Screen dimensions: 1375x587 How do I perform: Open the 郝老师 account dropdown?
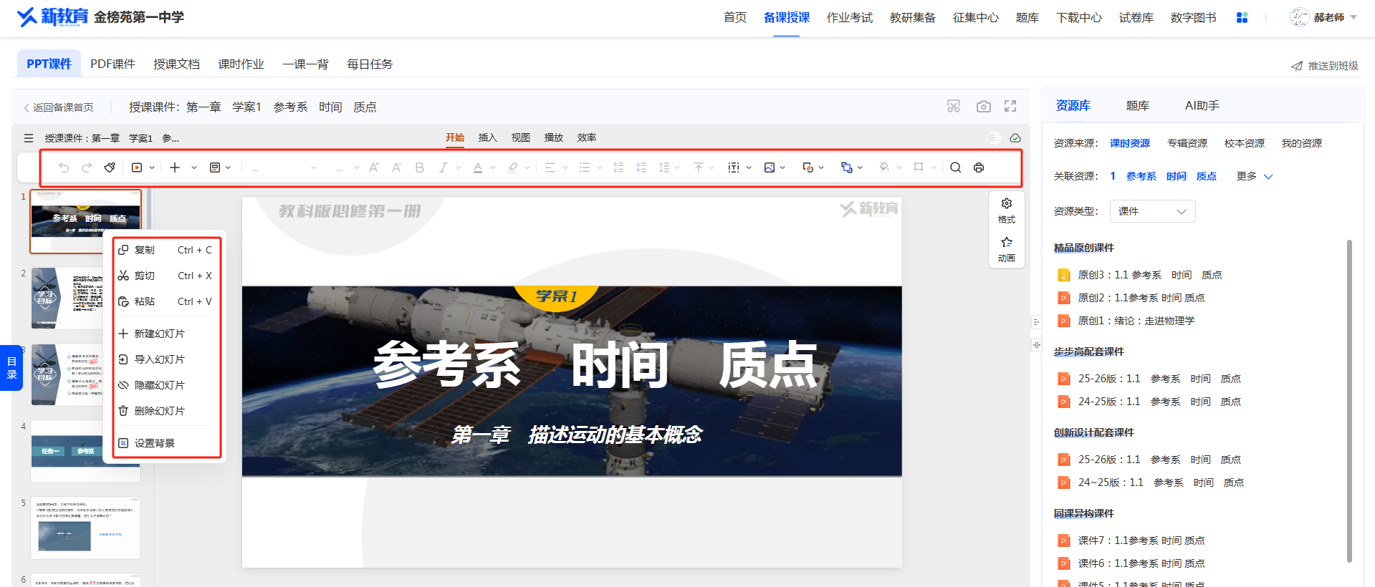point(1323,17)
